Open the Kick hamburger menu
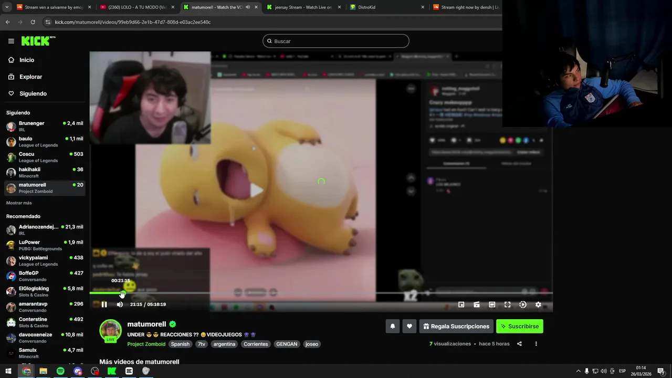Screen dimensions: 672x378 [11, 41]
